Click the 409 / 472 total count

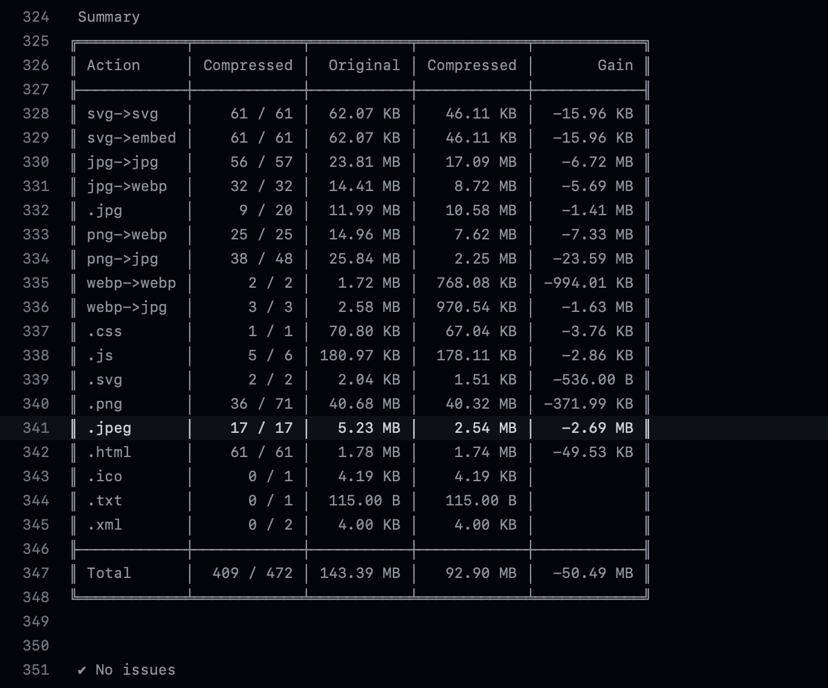[252, 573]
